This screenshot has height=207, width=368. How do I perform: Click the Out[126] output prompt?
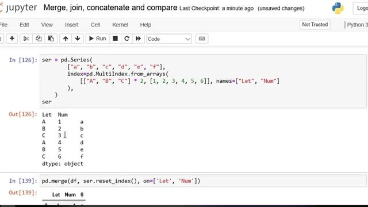tap(23, 114)
